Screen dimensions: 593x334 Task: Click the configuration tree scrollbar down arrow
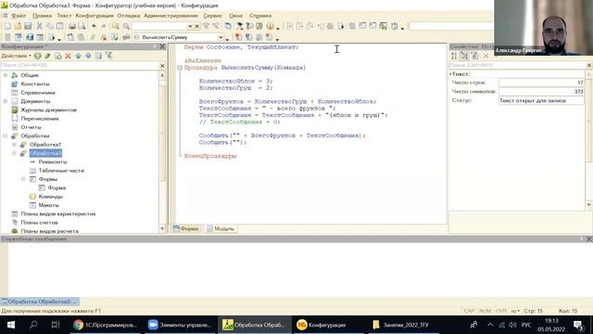(162, 229)
